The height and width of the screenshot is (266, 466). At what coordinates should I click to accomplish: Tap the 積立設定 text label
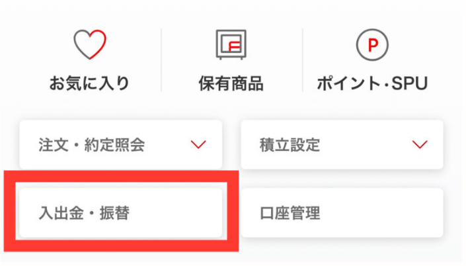[290, 145]
